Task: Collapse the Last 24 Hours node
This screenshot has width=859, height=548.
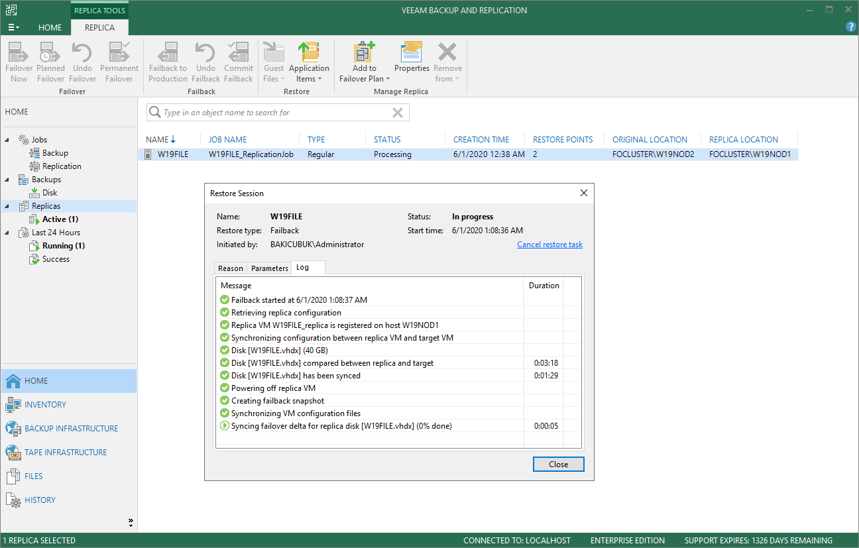Action: (x=8, y=233)
